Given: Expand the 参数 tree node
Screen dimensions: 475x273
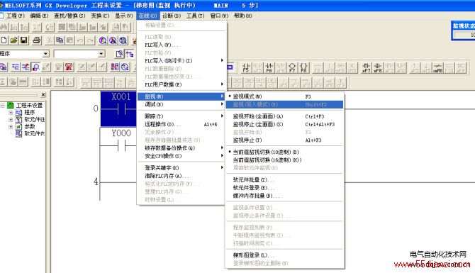Looking at the screenshot, I should tap(11, 127).
